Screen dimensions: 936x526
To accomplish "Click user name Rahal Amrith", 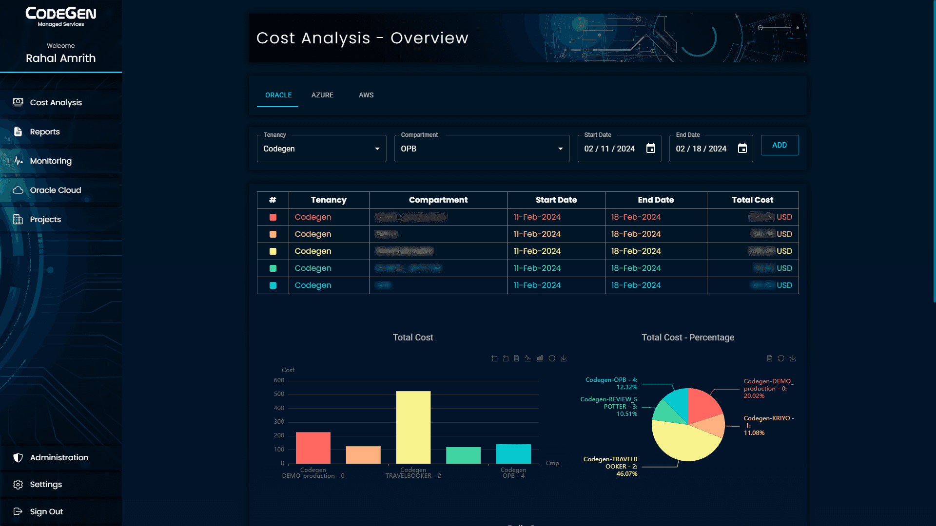I will (x=61, y=58).
